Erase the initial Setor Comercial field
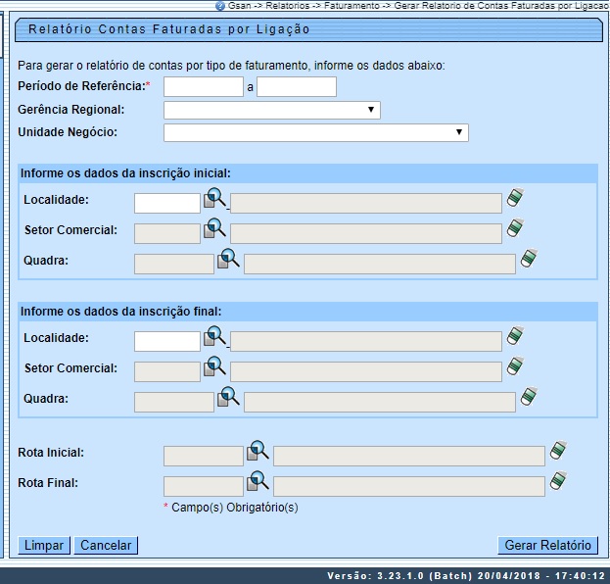The image size is (610, 584). pyautogui.click(x=515, y=227)
